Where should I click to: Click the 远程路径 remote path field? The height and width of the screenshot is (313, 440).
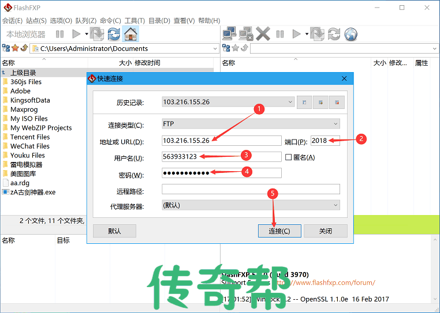pyautogui.click(x=251, y=189)
